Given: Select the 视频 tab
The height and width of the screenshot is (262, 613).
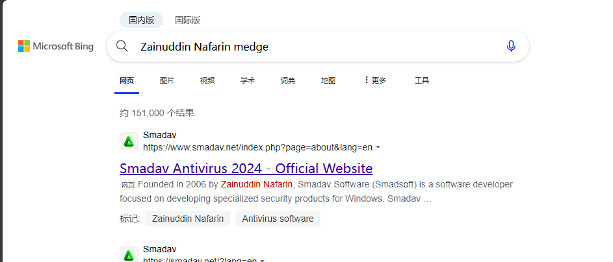Looking at the screenshot, I should point(207,80).
